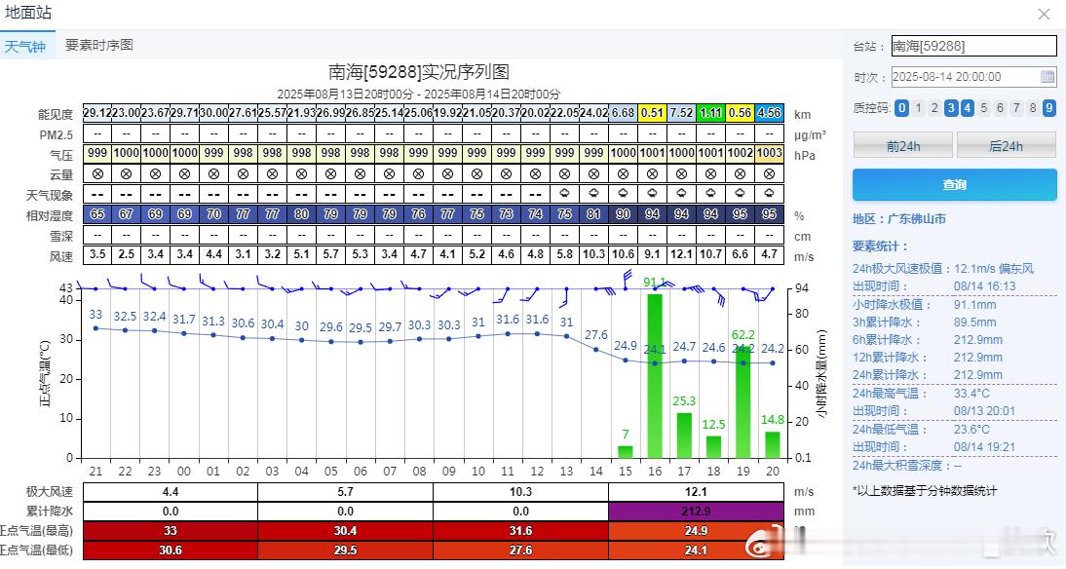
Task: Toggle quality control code 3
Action: [951, 107]
